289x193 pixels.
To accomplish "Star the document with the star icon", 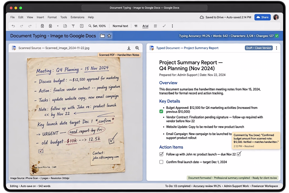I will tap(109, 36).
